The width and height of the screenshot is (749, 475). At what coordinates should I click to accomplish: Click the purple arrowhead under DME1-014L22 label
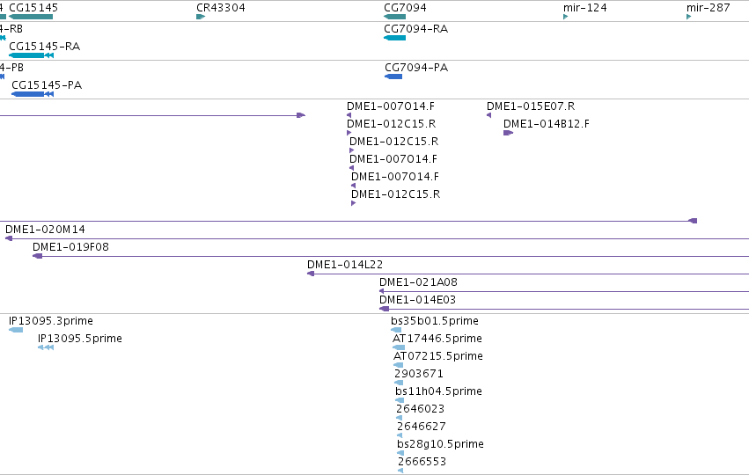coord(311,274)
